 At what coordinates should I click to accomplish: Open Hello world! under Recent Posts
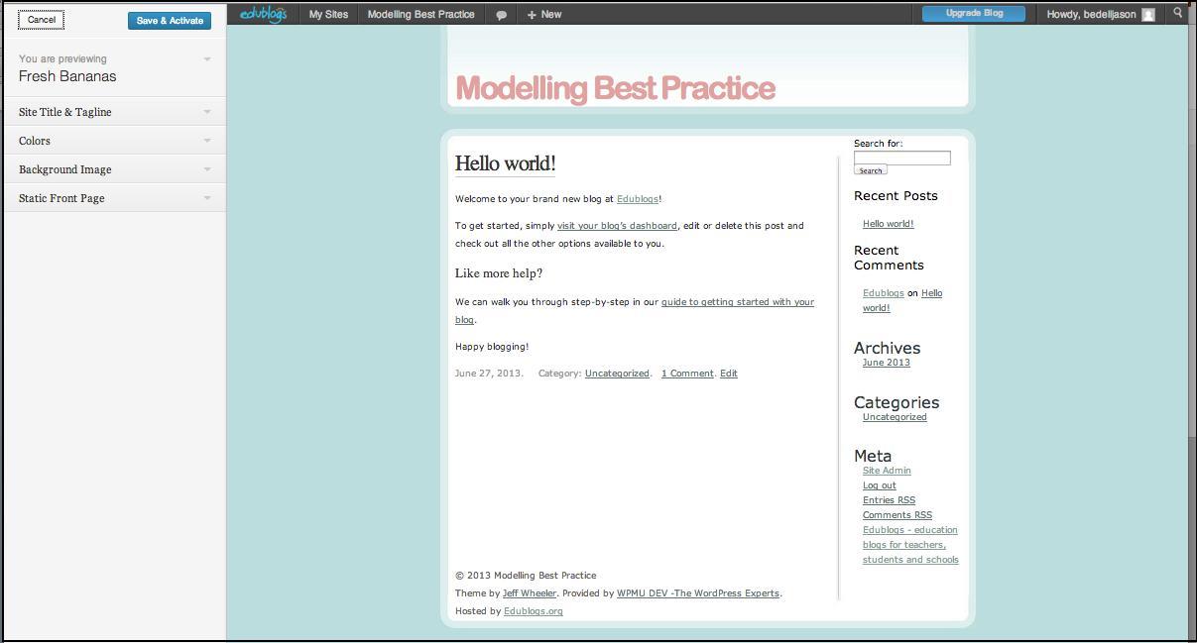(x=889, y=224)
